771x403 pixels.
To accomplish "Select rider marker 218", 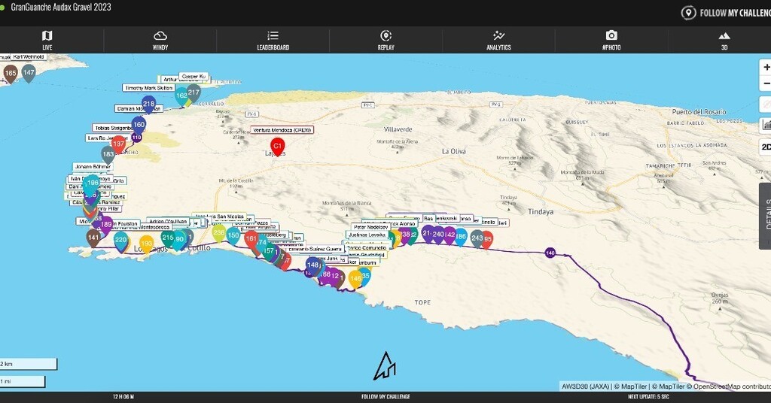I will click(148, 105).
